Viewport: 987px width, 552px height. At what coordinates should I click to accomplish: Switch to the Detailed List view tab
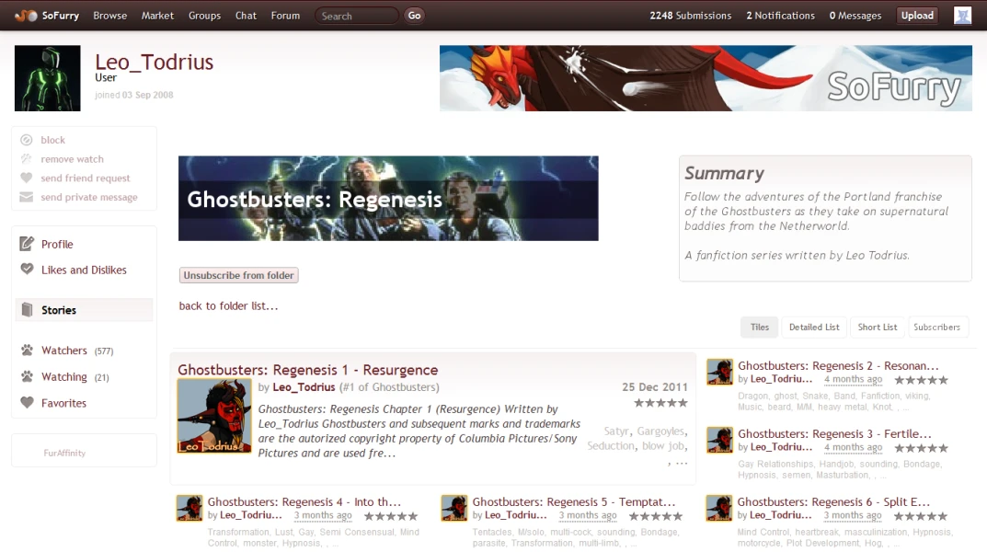click(x=814, y=328)
